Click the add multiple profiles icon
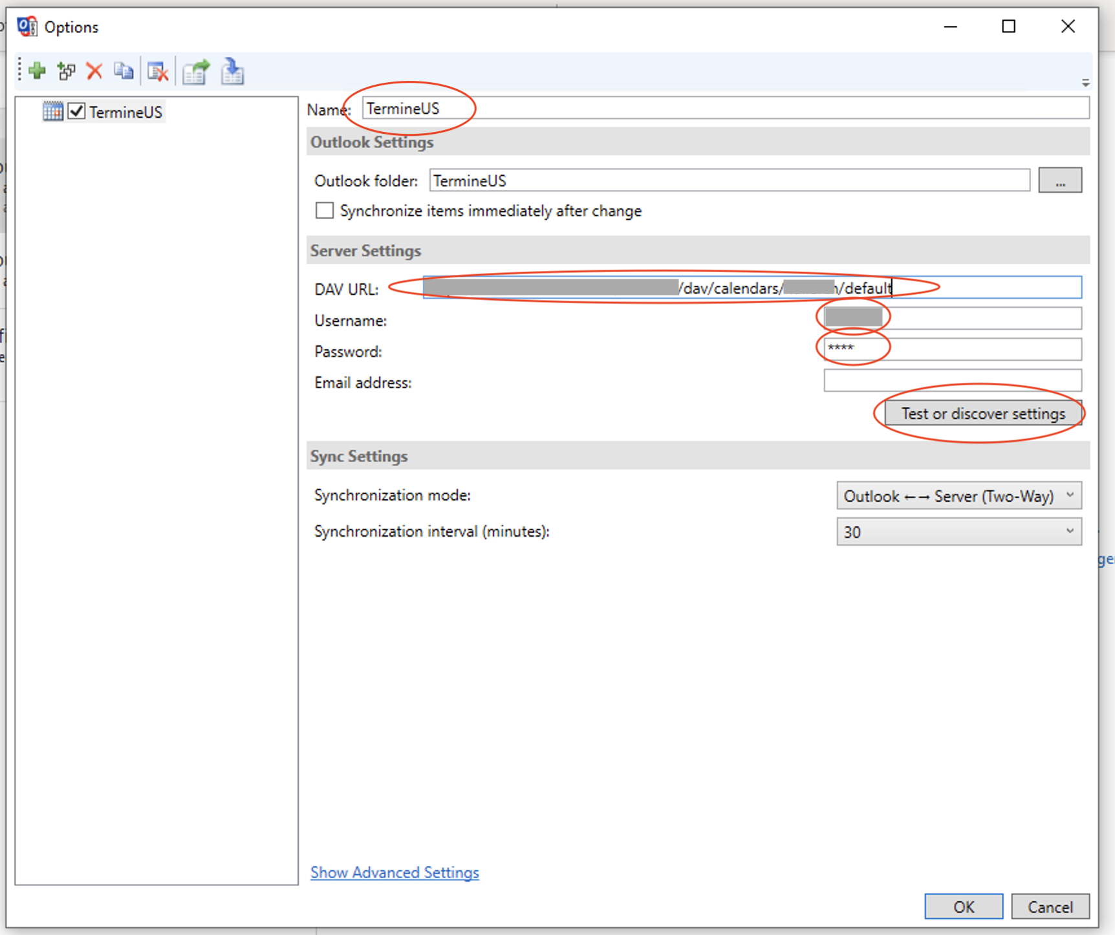Image resolution: width=1115 pixels, height=935 pixels. (x=66, y=71)
